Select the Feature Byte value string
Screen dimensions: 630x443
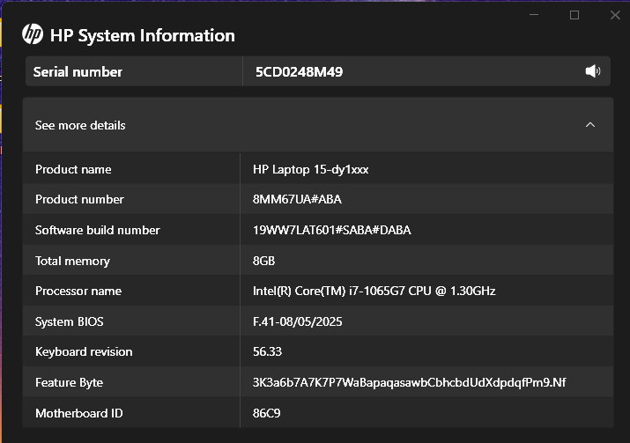click(409, 382)
